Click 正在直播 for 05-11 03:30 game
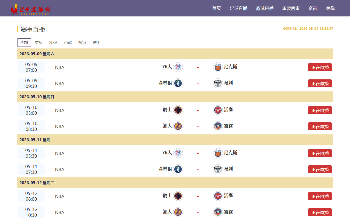 [x=320, y=153]
